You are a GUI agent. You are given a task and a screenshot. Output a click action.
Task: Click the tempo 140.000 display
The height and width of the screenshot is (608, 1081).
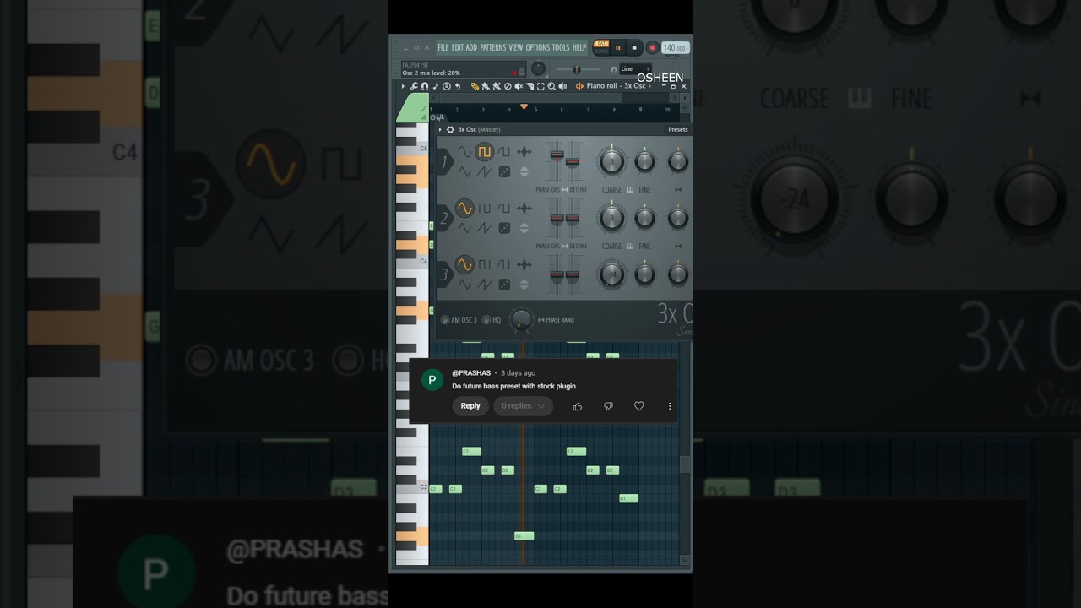675,48
